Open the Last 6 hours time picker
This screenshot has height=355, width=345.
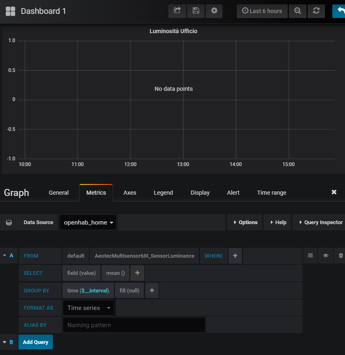[262, 11]
